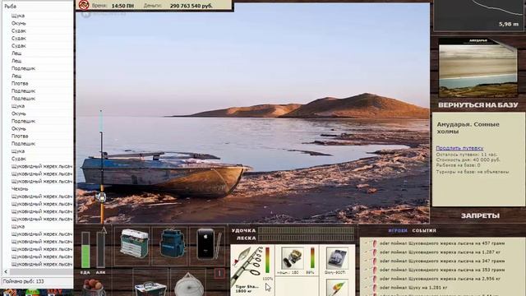Click the fishing rod standing at the shore
Image resolution: width=526 pixels, height=296 pixels.
click(101, 166)
